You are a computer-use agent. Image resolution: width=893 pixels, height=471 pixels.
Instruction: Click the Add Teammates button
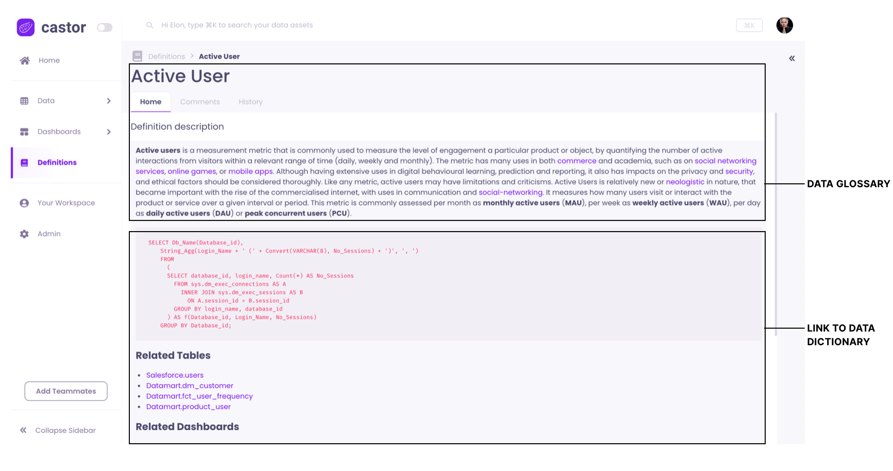coord(65,391)
